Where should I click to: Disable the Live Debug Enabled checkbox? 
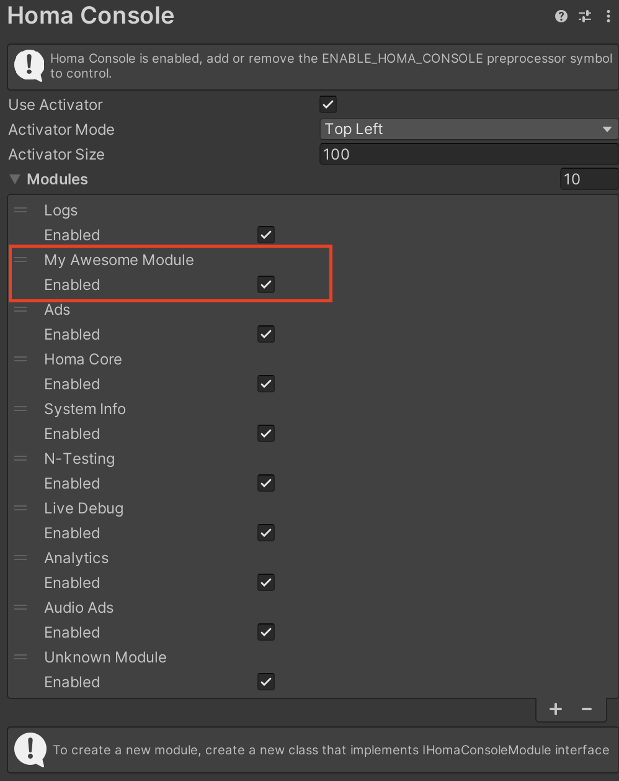(266, 533)
